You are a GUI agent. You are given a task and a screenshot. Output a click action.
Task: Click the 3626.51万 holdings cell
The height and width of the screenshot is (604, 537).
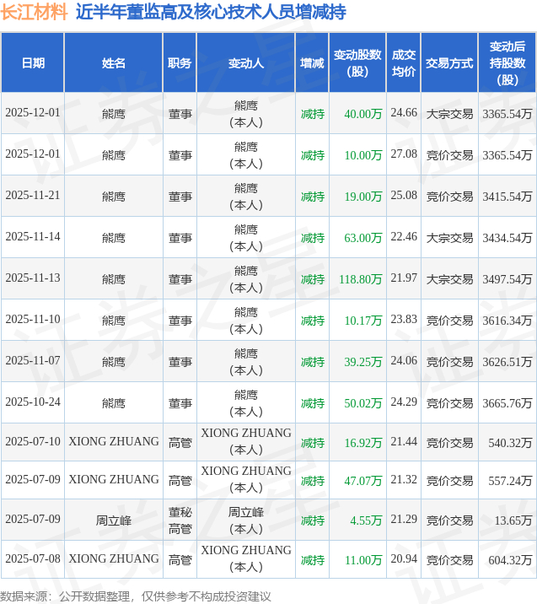507,362
